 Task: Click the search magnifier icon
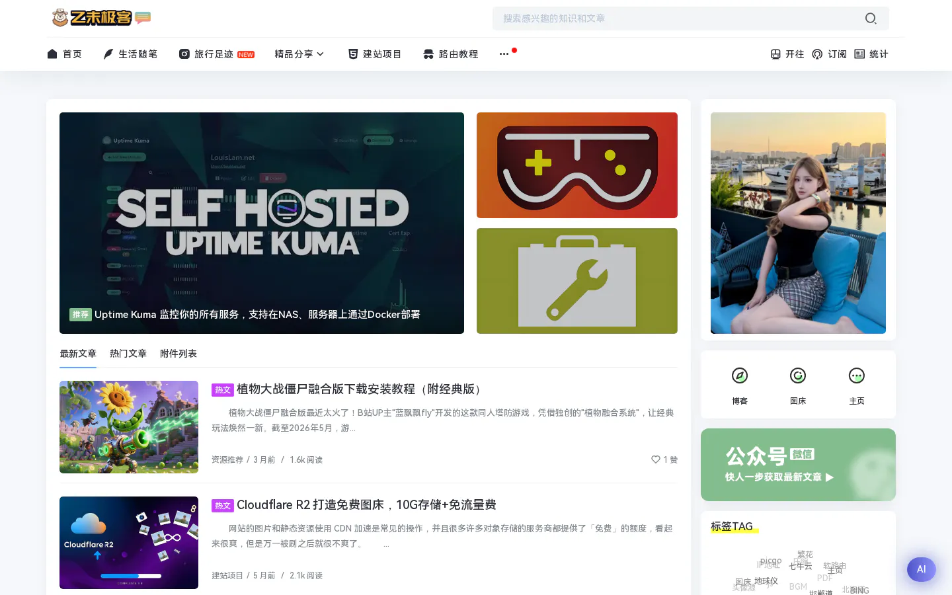[x=871, y=19]
